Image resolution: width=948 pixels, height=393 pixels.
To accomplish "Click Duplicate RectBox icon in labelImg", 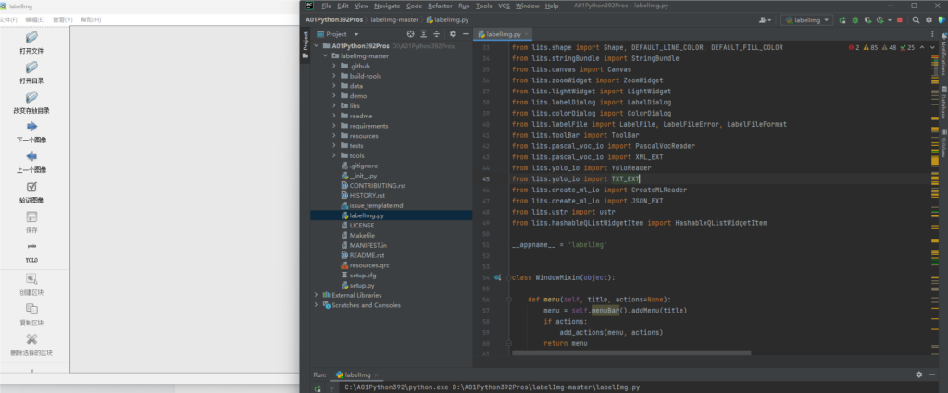I will [31, 309].
